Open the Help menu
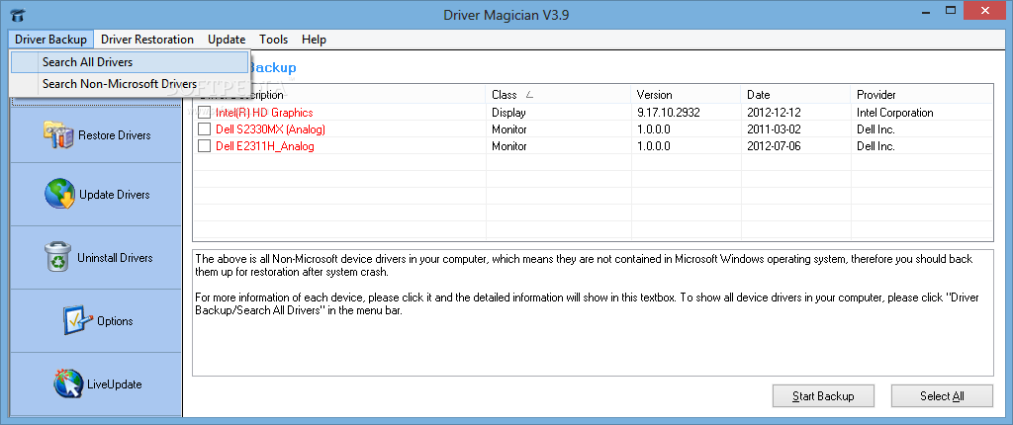 click(x=314, y=40)
